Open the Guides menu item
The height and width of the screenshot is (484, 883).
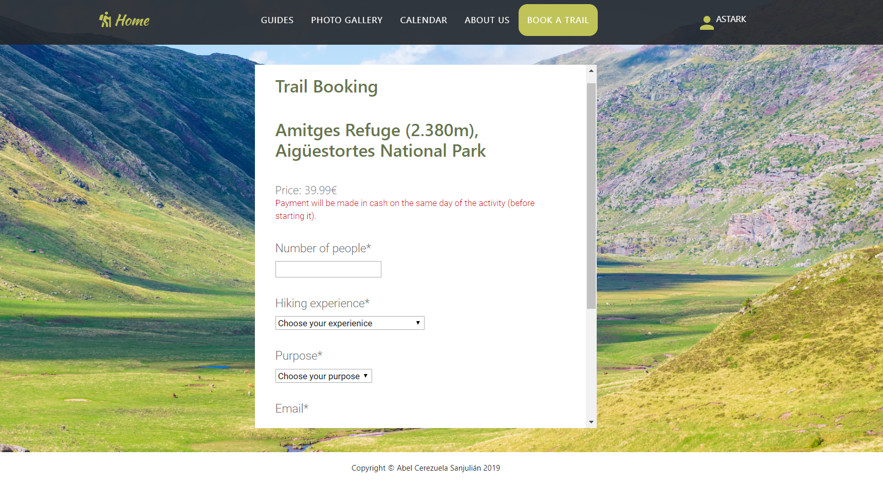pyautogui.click(x=277, y=20)
